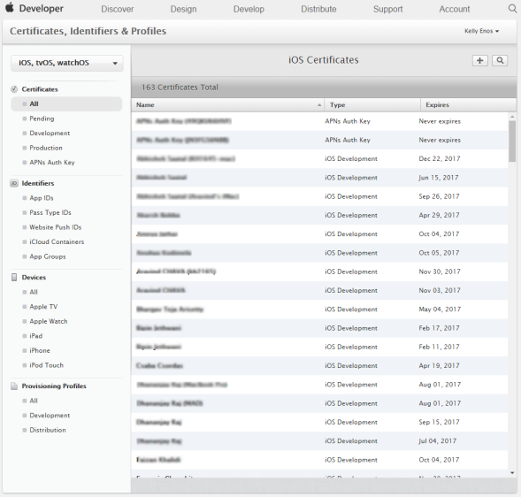This screenshot has height=497, width=521.
Task: Select the row expiring Dec 22, 2017
Action: (319, 159)
